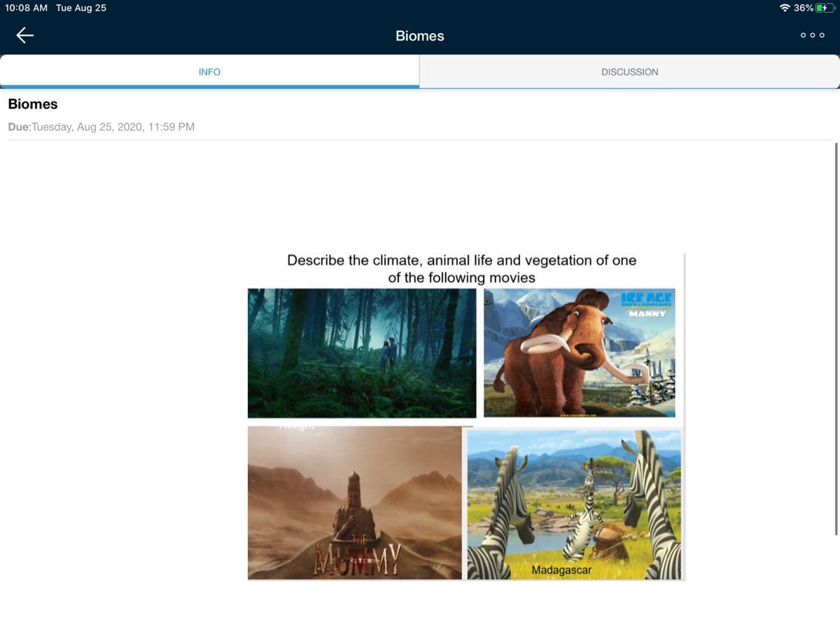Viewport: 840px width, 631px height.
Task: Open the Madagascar zebras image
Action: 574,504
